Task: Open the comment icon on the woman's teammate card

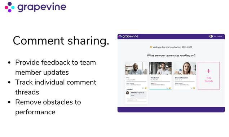Action: [x=191, y=88]
